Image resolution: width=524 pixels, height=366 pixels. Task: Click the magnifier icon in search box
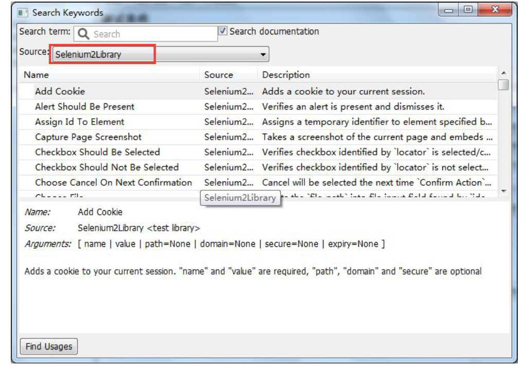[83, 34]
